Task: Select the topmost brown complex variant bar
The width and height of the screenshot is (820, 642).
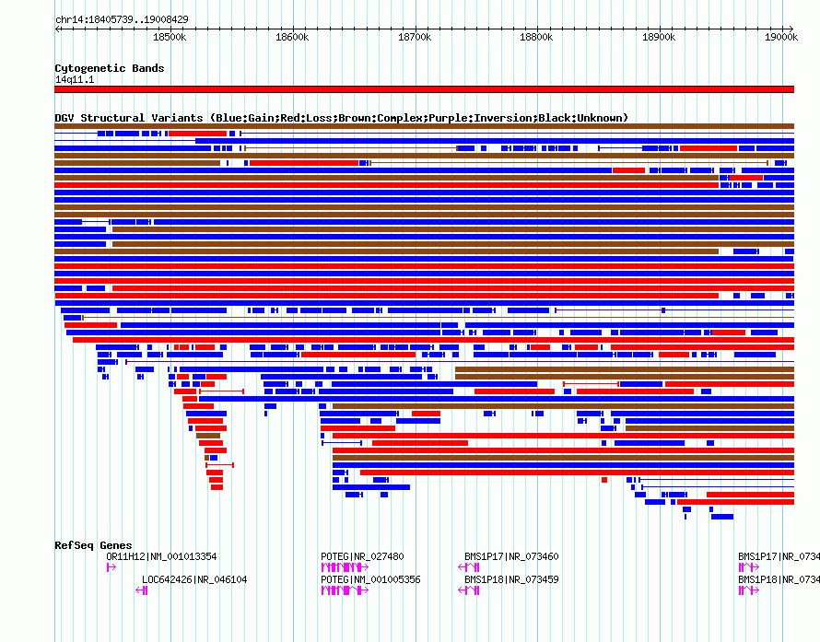Action: [424, 126]
